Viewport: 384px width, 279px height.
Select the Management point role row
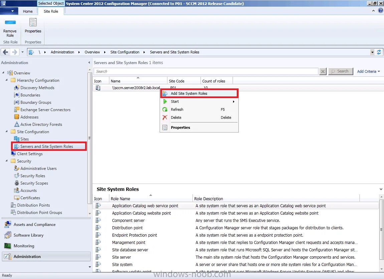[236, 243]
